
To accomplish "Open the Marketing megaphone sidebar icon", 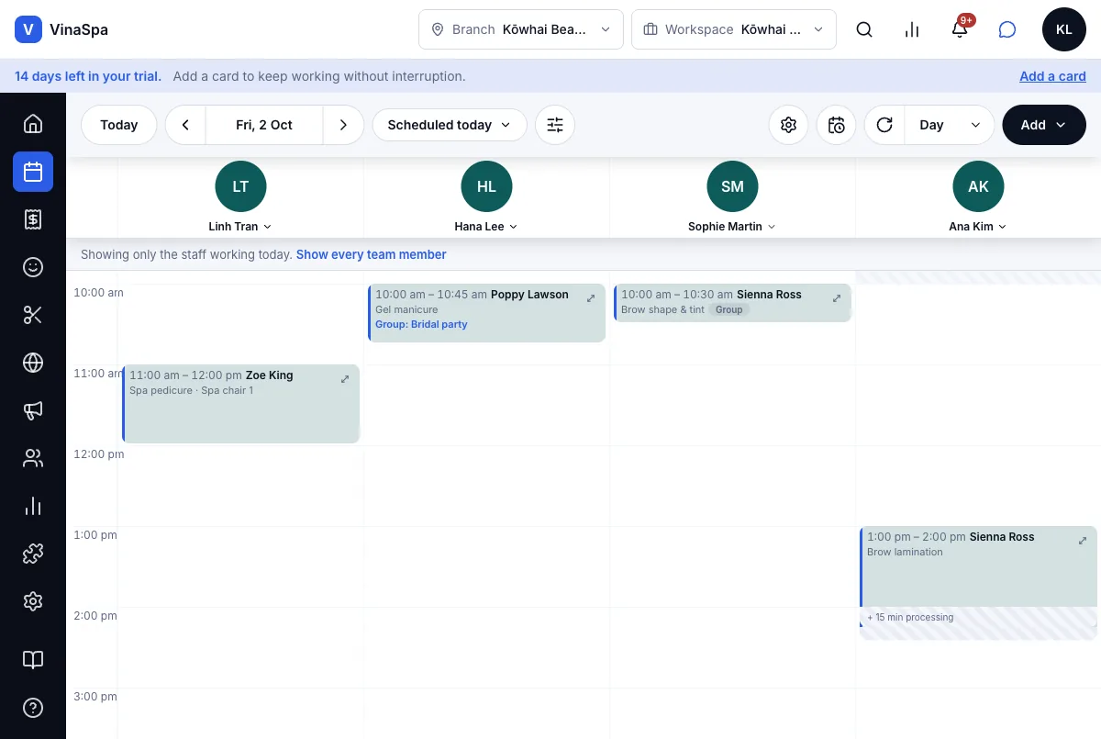I will point(33,410).
